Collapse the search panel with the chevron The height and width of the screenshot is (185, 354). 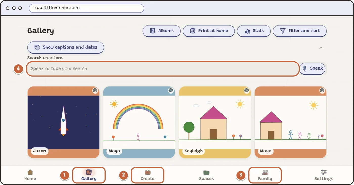(x=321, y=48)
